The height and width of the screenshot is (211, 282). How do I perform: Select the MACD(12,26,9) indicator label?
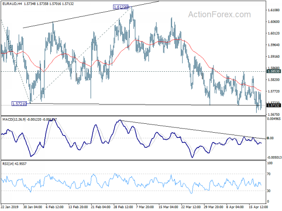14,119
